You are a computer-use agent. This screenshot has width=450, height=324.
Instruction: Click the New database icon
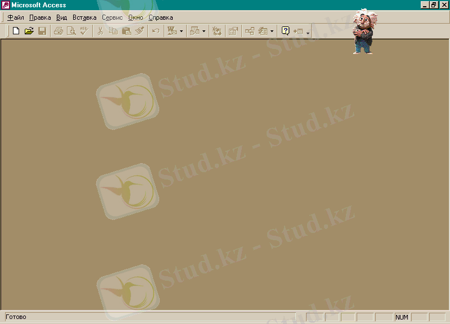(16, 31)
